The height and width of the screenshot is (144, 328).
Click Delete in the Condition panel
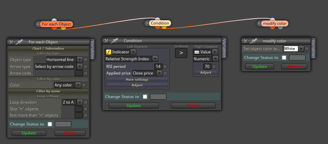coord(193,105)
